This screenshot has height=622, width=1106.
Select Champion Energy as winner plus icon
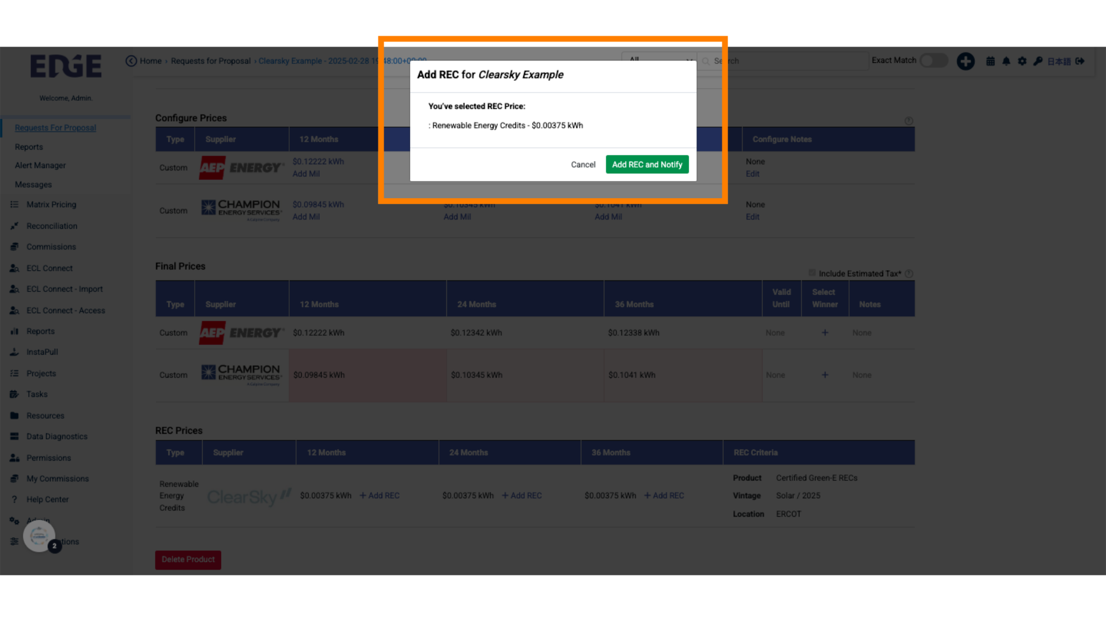(825, 375)
